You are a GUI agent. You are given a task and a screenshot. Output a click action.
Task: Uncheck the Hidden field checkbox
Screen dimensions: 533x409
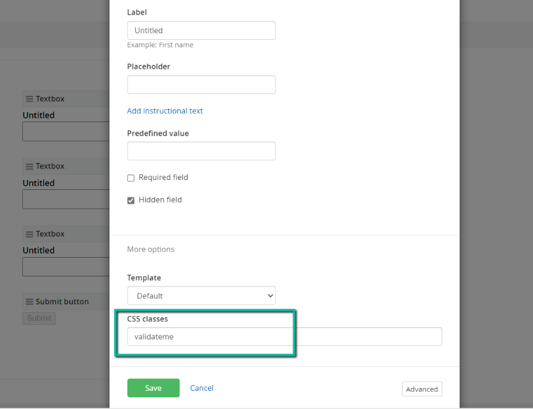coord(130,200)
